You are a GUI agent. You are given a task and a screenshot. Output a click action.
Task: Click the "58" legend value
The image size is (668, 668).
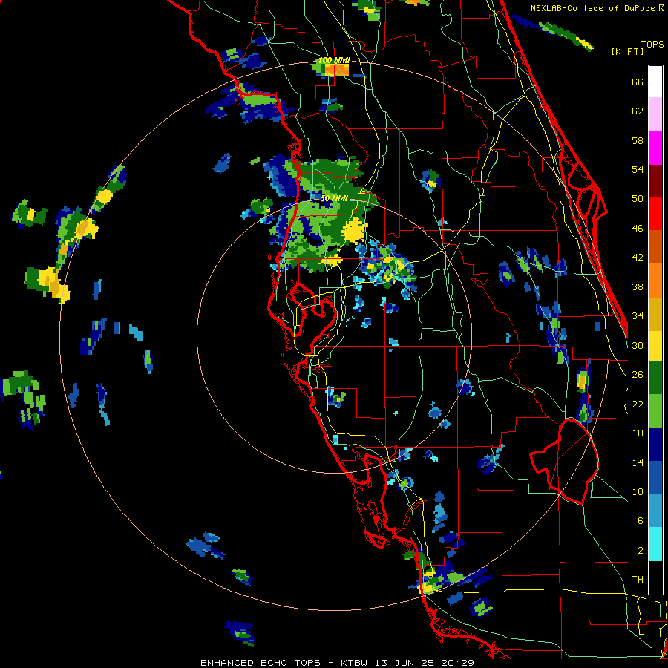[x=638, y=140]
